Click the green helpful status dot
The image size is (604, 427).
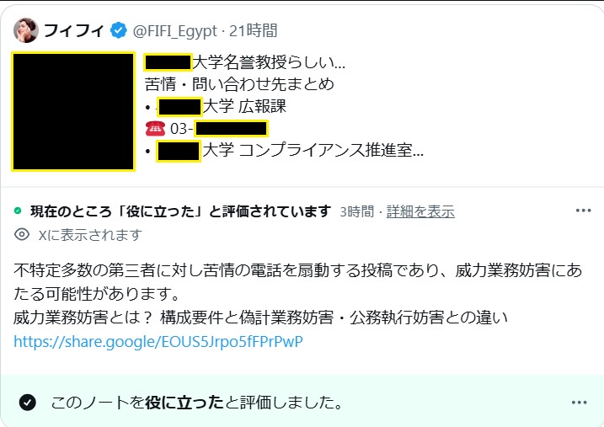pos(18,211)
